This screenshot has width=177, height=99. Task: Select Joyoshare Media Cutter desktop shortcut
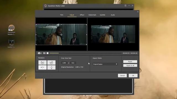[x=11, y=30]
